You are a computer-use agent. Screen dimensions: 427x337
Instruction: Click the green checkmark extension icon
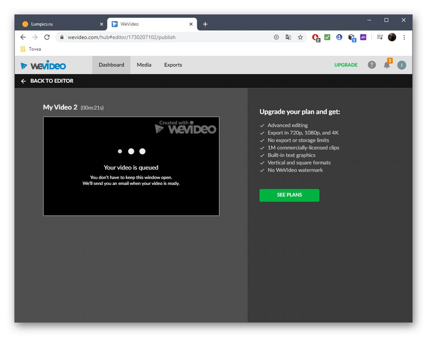point(327,37)
